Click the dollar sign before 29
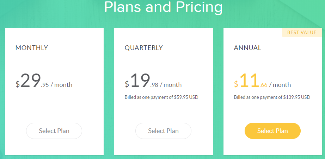This screenshot has height=159, width=325. click(18, 84)
